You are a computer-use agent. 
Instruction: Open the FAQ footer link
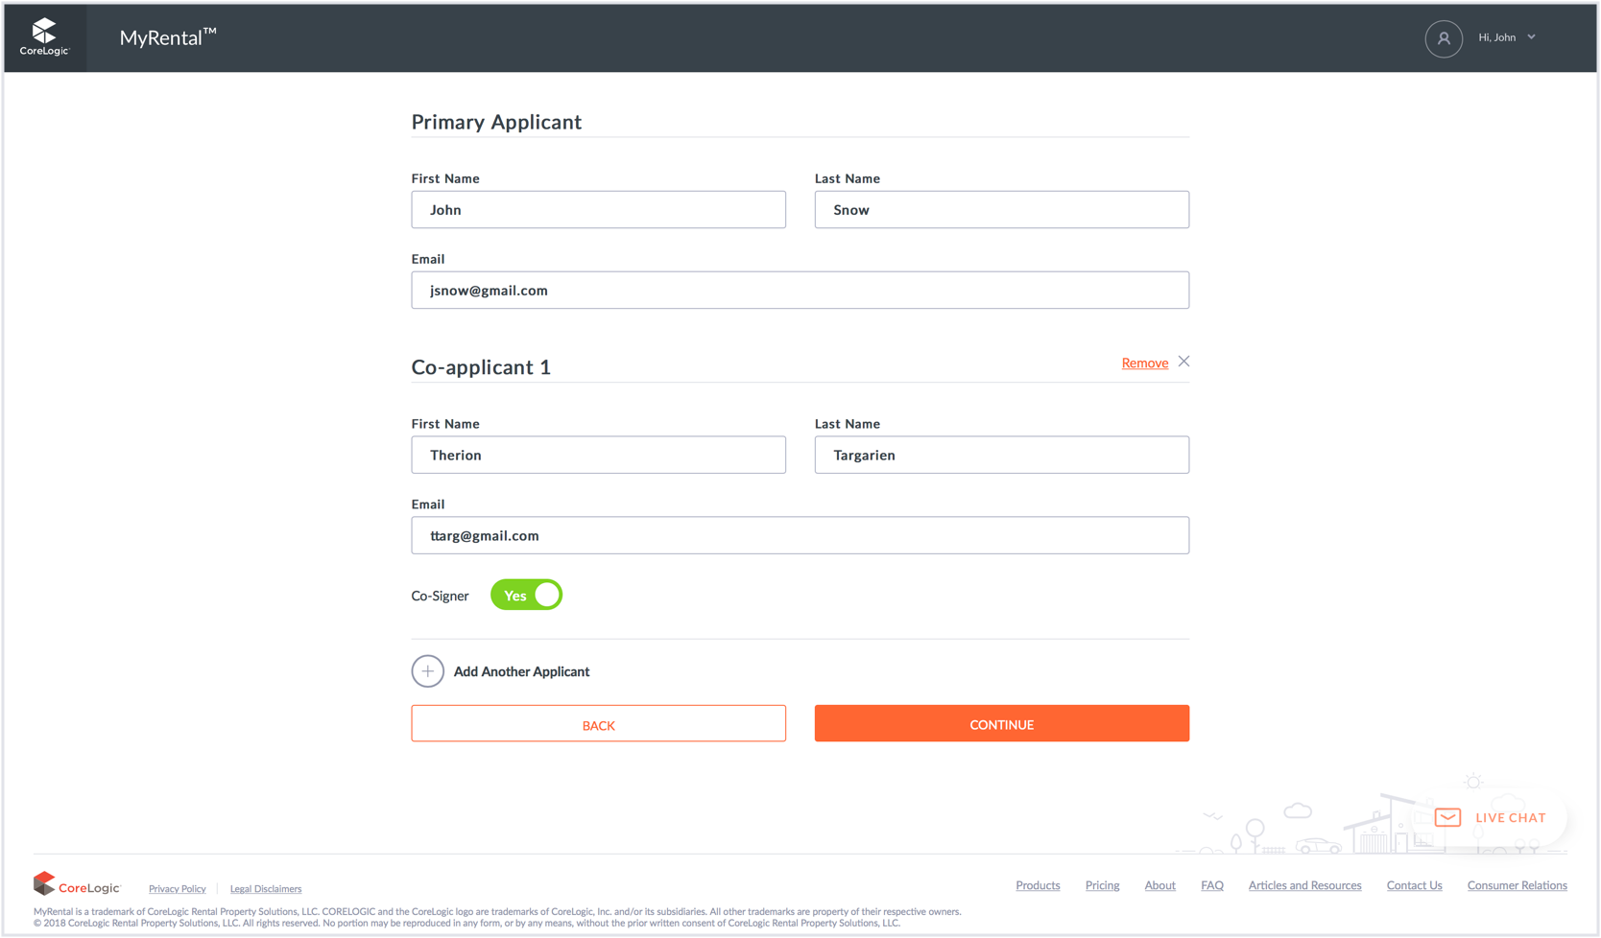pos(1211,885)
